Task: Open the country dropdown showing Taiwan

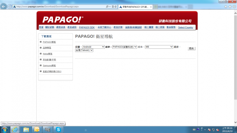Action: pos(84,50)
